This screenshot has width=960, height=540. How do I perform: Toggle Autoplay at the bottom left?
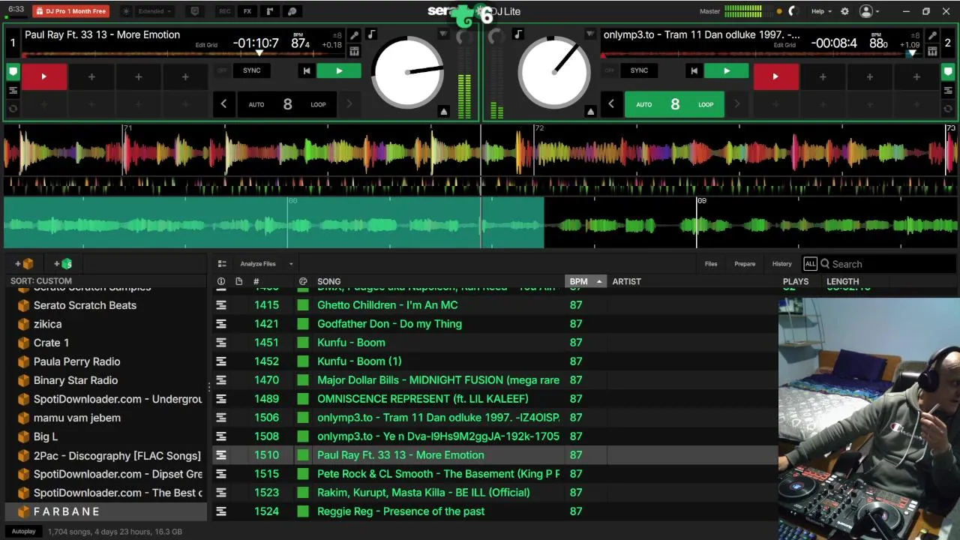23,532
